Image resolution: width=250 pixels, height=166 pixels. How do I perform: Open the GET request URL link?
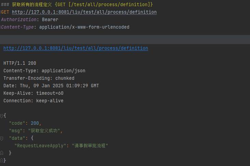[x=84, y=12]
